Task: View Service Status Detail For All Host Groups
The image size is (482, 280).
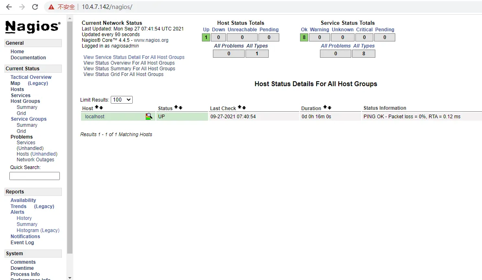Action: pyautogui.click(x=134, y=57)
